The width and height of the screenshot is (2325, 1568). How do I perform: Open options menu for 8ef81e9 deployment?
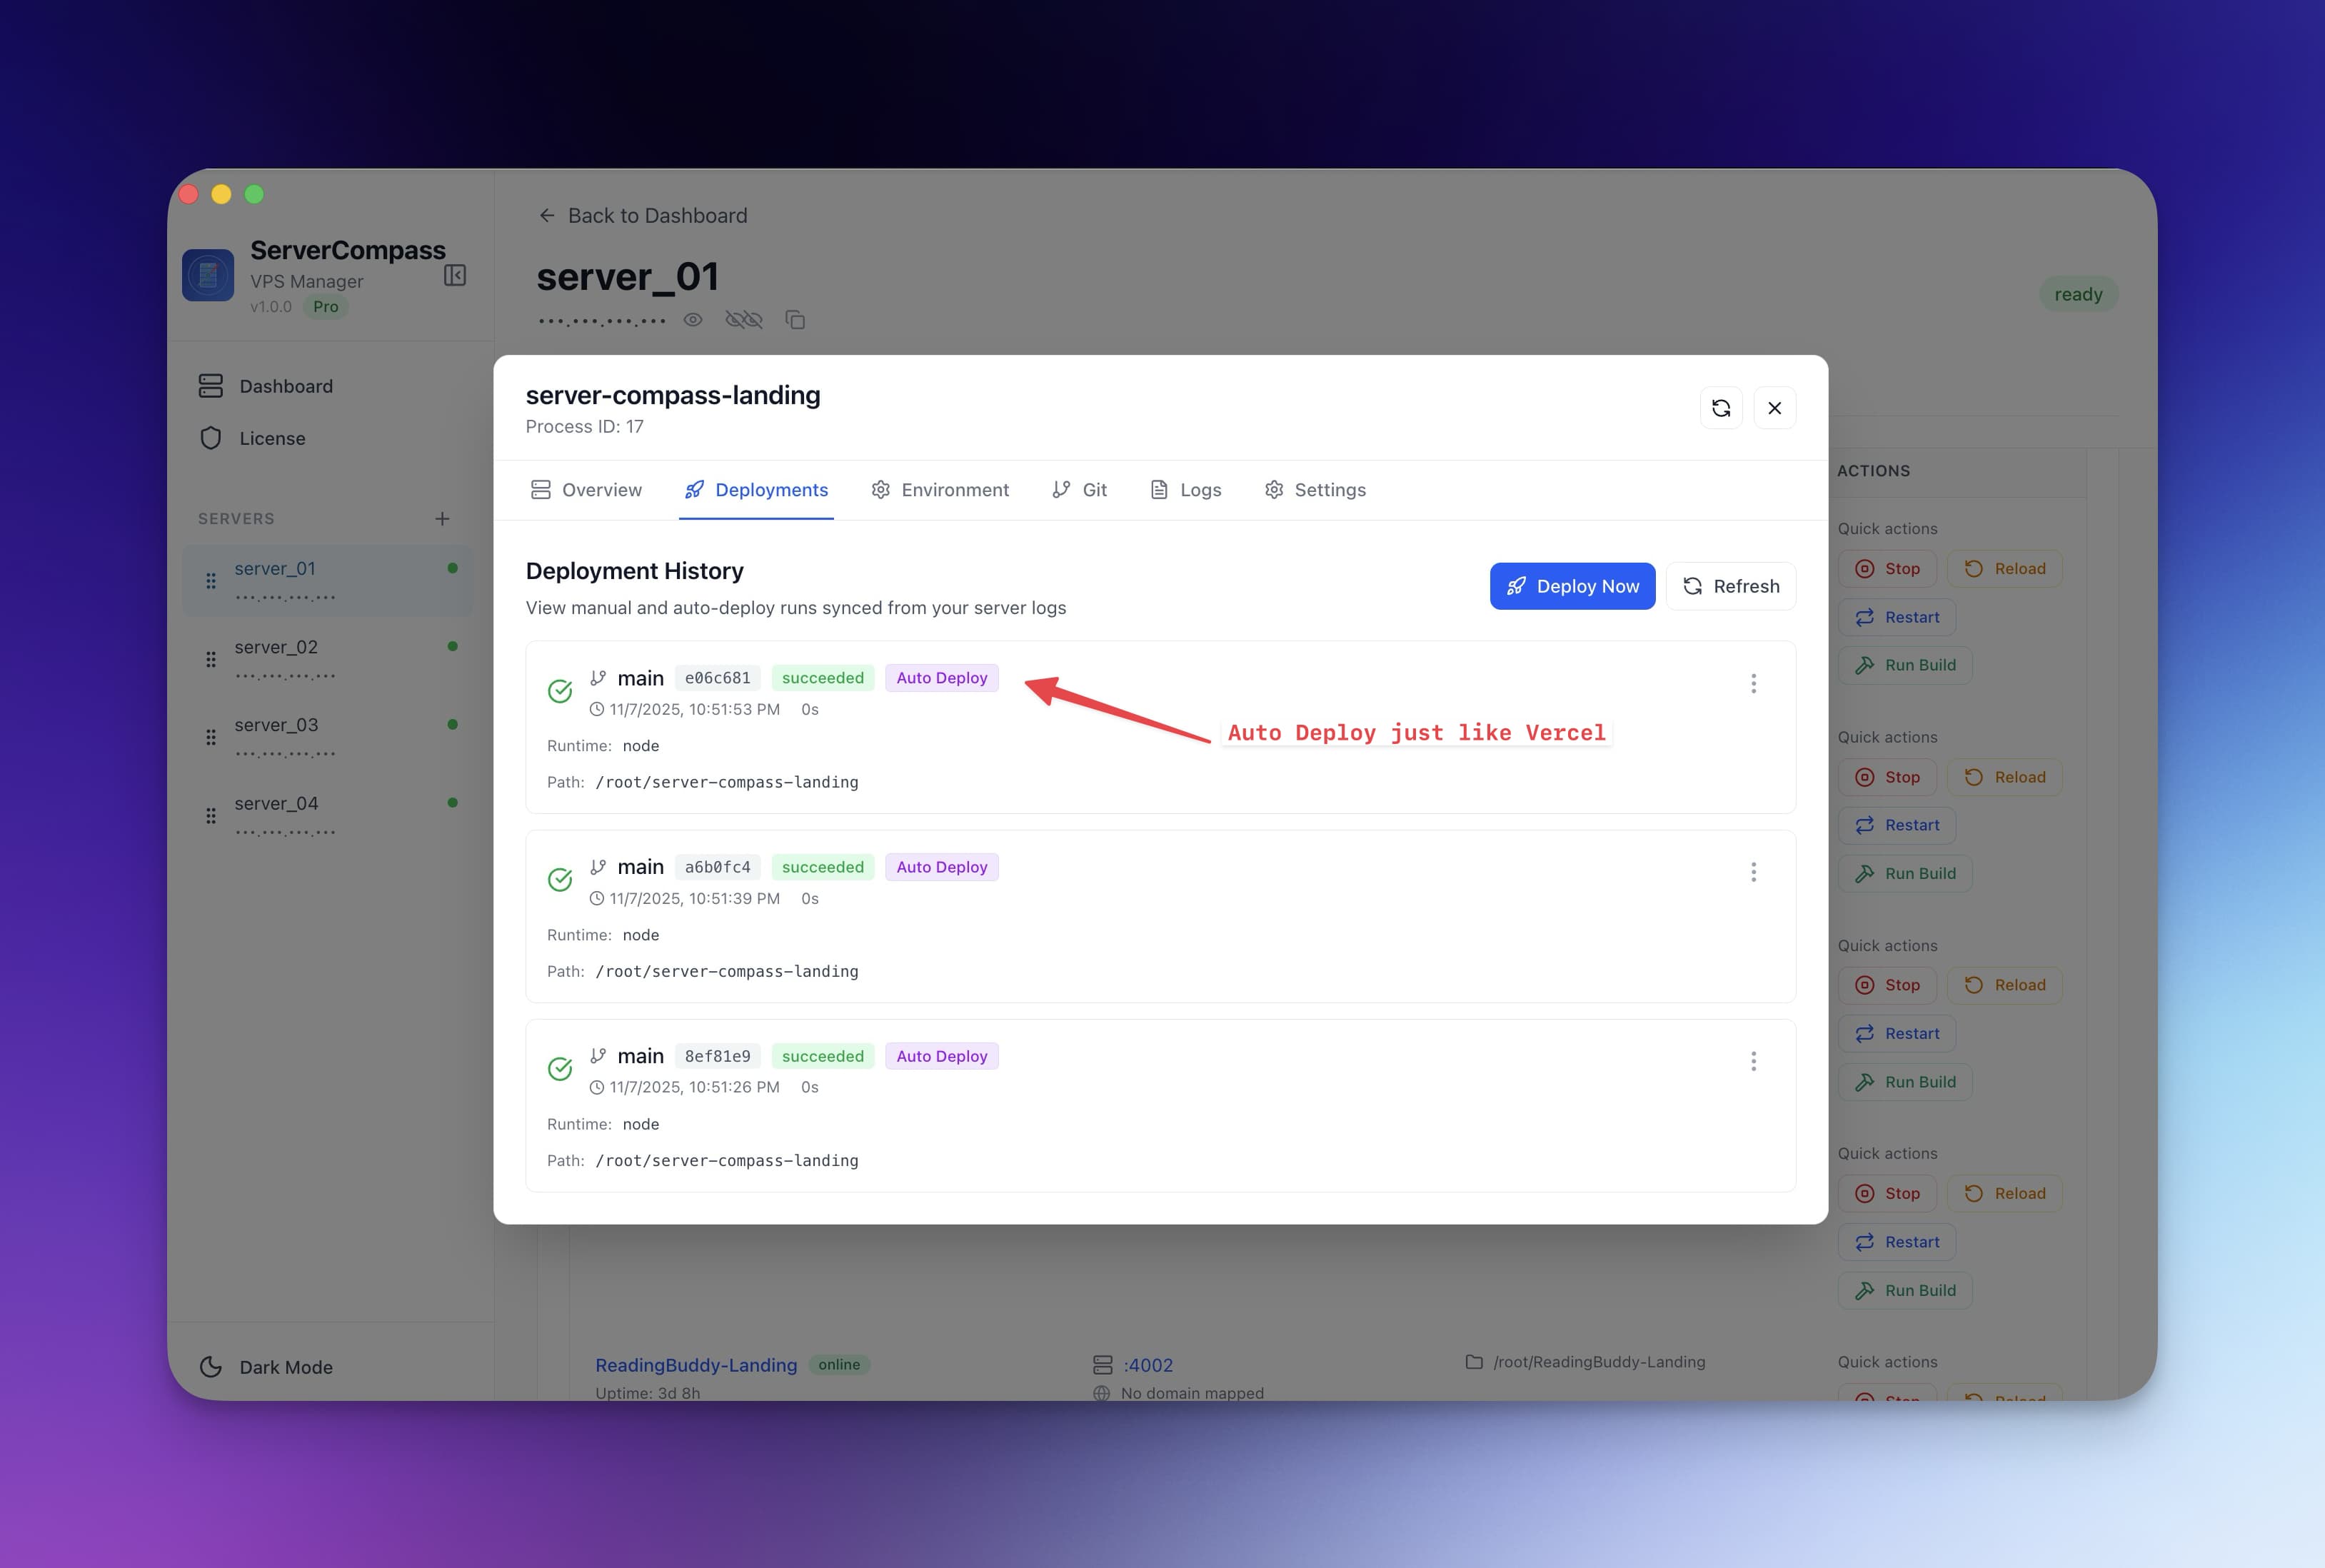pos(1752,1061)
